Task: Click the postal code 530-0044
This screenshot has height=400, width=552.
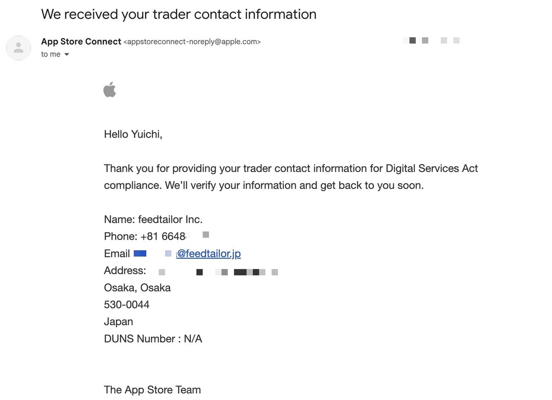Action: pos(126,304)
